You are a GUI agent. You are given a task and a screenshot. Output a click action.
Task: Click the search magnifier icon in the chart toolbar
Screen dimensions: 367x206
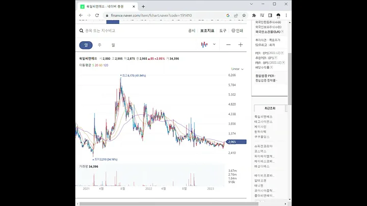click(81, 31)
